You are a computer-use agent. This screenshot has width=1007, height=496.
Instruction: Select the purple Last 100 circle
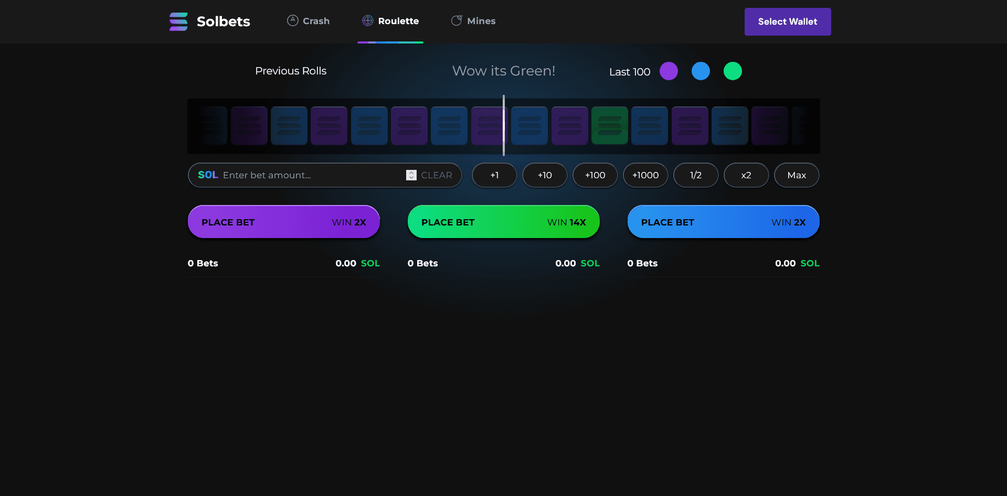pos(669,71)
